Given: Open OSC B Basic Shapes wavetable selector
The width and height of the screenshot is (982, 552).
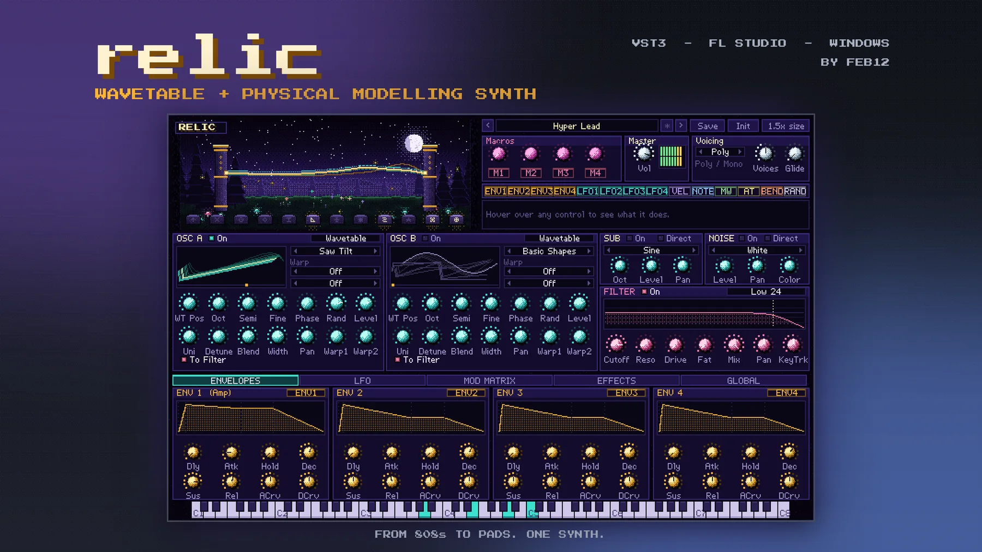Looking at the screenshot, I should [549, 251].
